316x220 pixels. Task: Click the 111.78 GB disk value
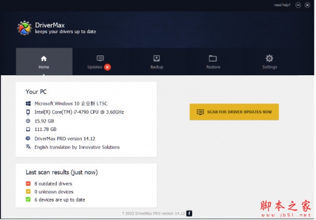[x=45, y=129]
